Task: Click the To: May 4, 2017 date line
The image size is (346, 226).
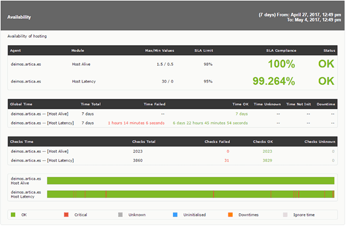Action: pos(314,20)
